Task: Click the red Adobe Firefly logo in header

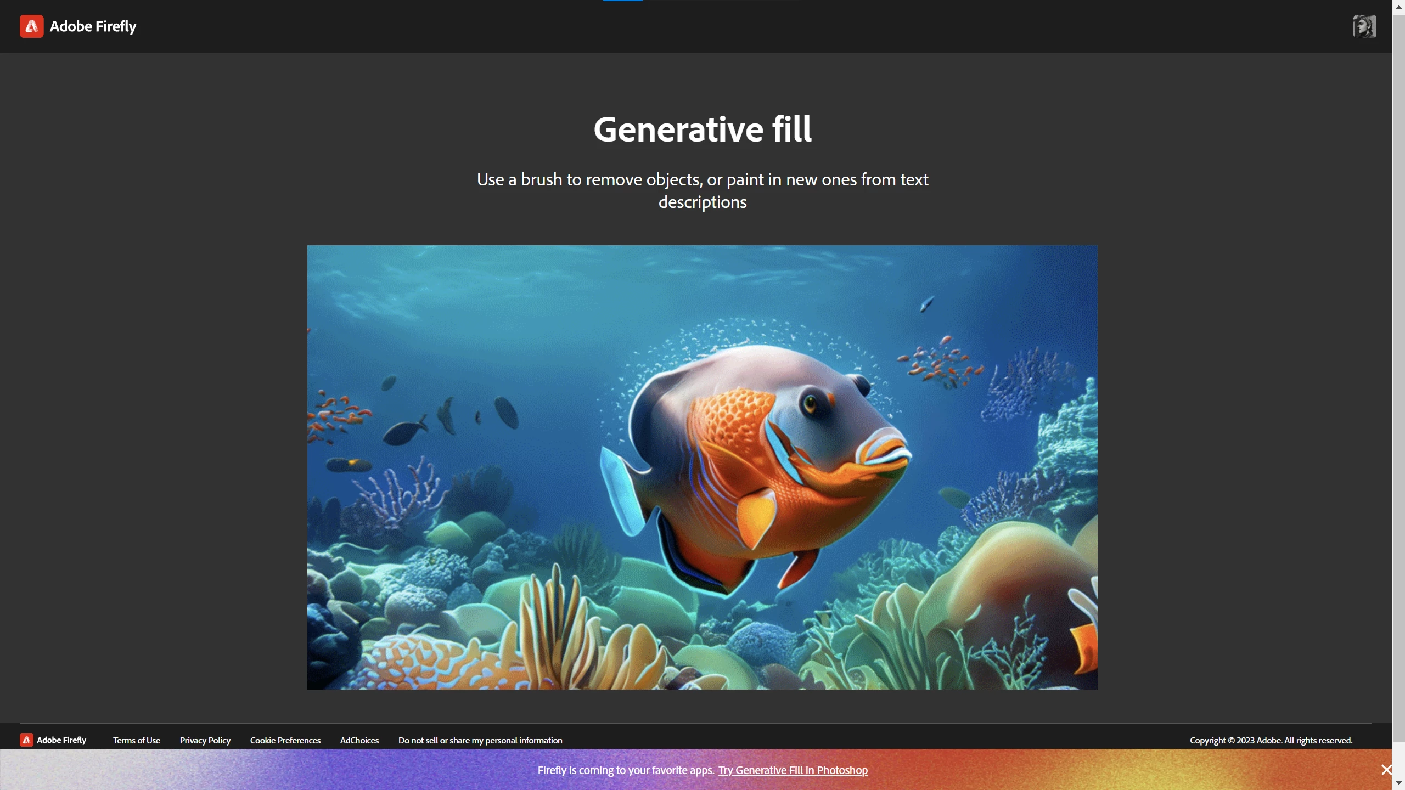Action: coord(31,26)
